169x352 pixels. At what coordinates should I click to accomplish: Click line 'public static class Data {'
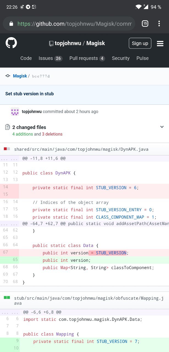click(x=65, y=246)
